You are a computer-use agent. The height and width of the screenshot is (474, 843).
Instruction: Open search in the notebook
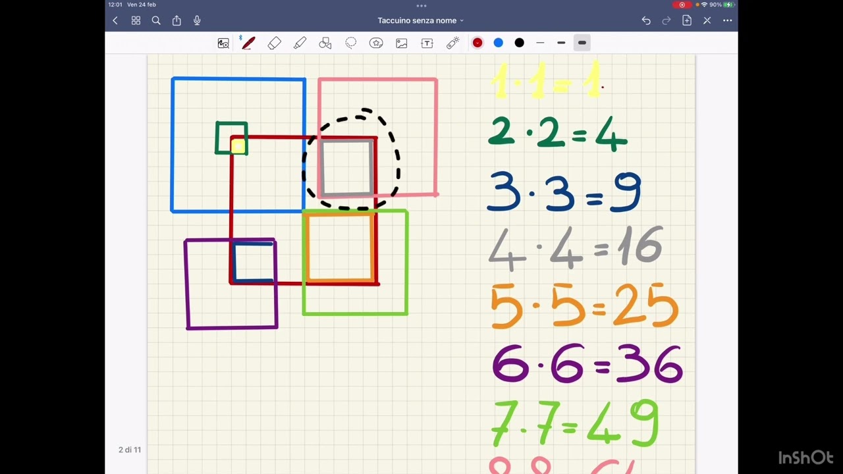point(156,20)
